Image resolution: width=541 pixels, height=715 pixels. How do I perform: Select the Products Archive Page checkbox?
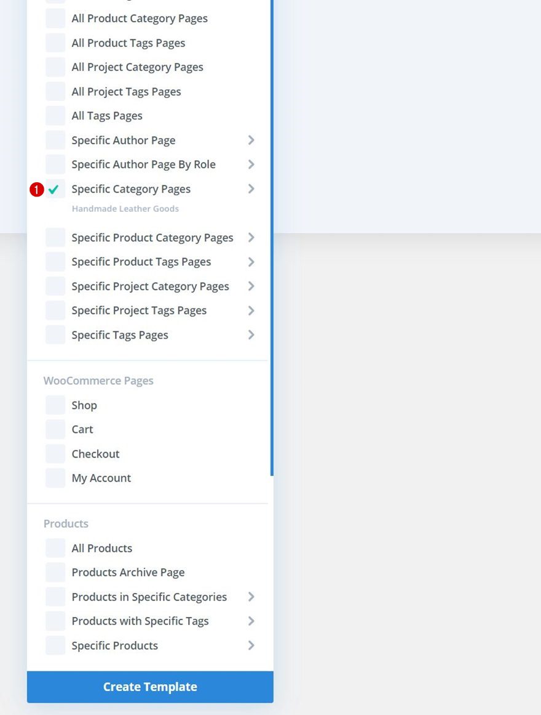(55, 572)
